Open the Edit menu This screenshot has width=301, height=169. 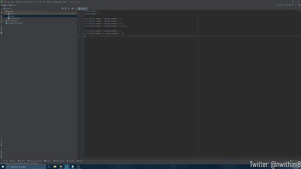pyautogui.click(x=8, y=2)
